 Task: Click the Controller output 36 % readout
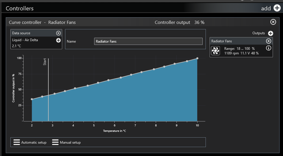(x=179, y=22)
